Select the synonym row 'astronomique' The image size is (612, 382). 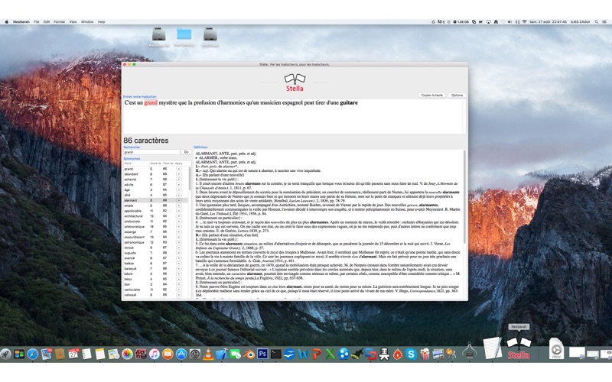tap(155, 242)
